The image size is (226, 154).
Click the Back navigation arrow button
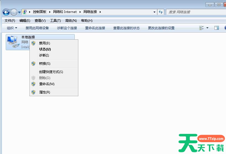pos(6,12)
